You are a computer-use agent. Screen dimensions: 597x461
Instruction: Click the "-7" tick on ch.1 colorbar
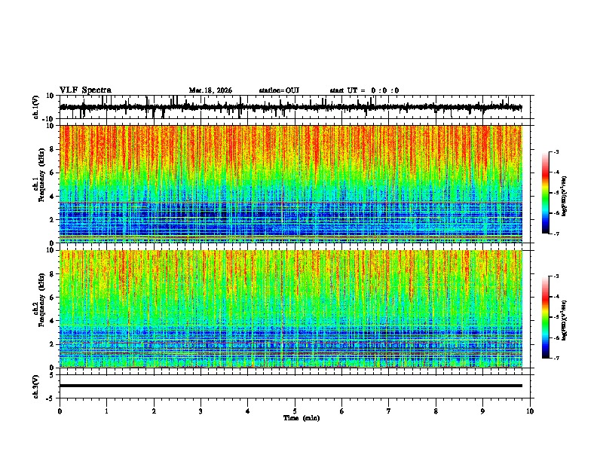556,234
